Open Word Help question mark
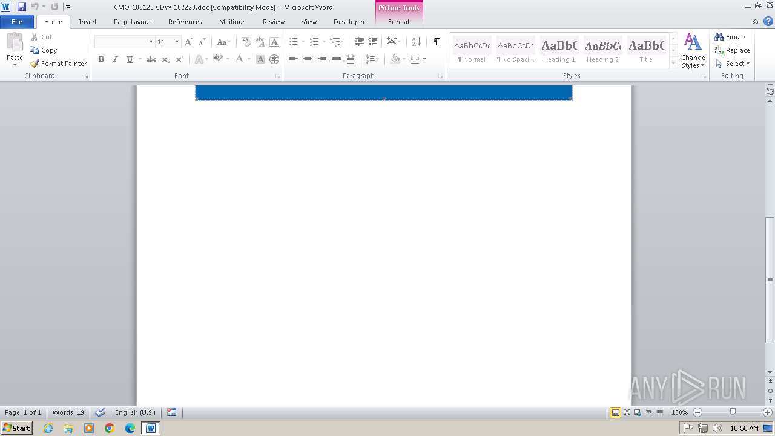Image resolution: width=775 pixels, height=436 pixels. [768, 21]
